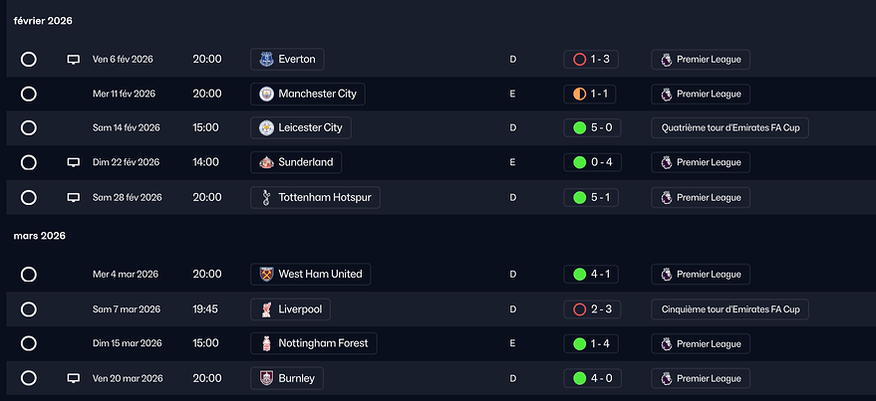Open the Quatrième tour d'Emirates FA Cup competition
The image size is (876, 401).
[730, 128]
